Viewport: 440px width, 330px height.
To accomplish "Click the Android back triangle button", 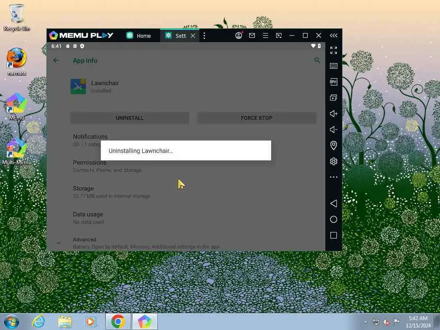I will pos(333,203).
